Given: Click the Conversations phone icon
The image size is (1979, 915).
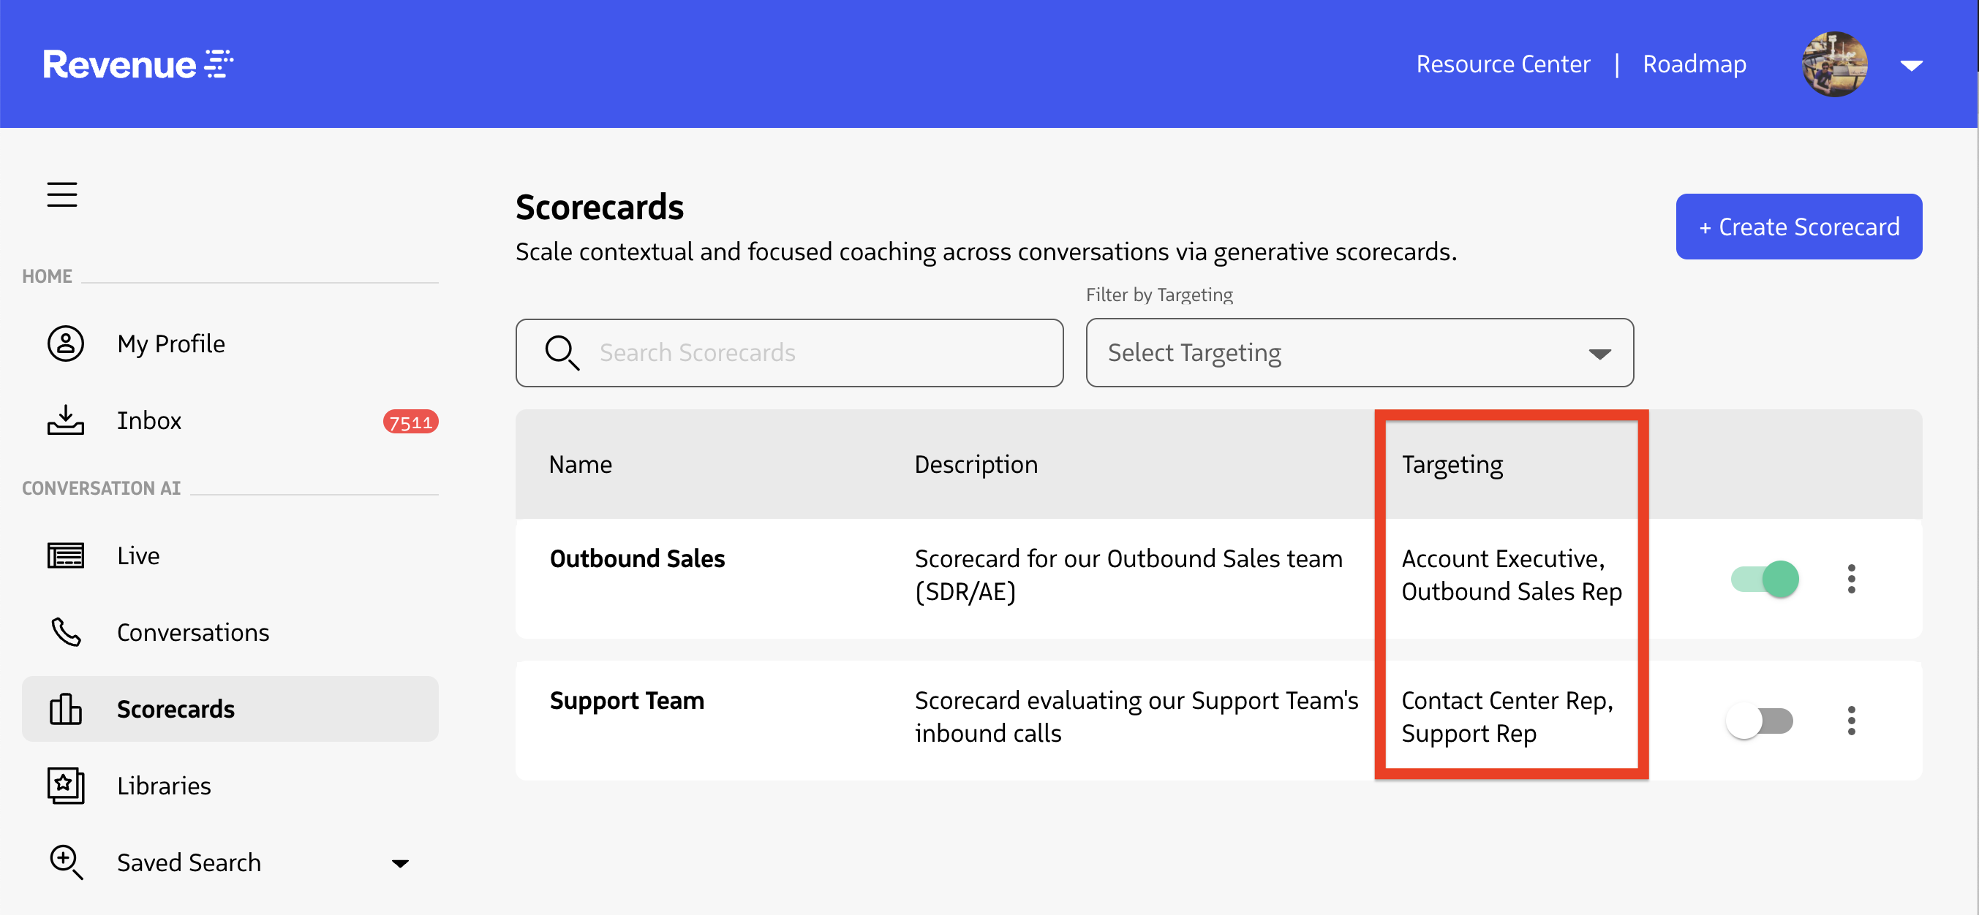Looking at the screenshot, I should point(65,631).
